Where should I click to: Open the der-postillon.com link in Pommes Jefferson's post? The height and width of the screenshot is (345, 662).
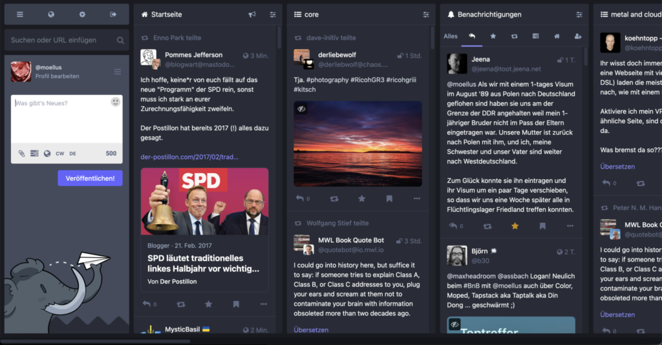coord(189,157)
